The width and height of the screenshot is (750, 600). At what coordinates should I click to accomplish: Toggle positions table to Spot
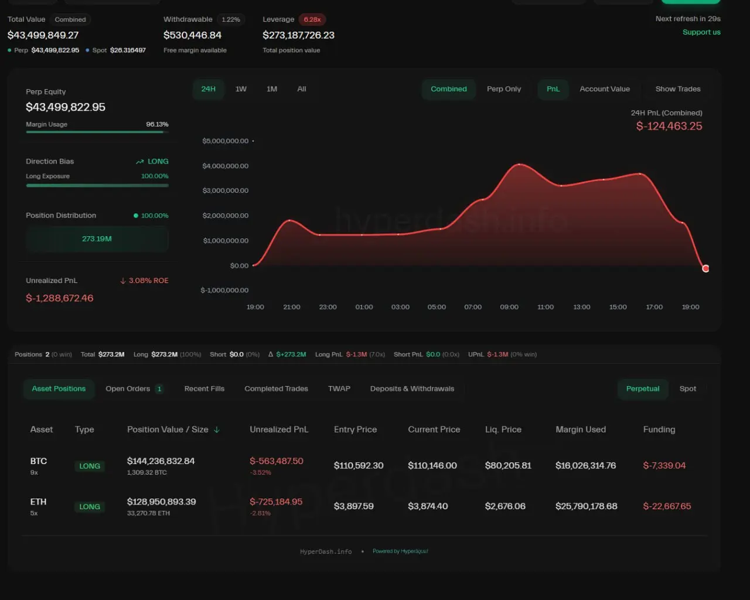pos(687,388)
